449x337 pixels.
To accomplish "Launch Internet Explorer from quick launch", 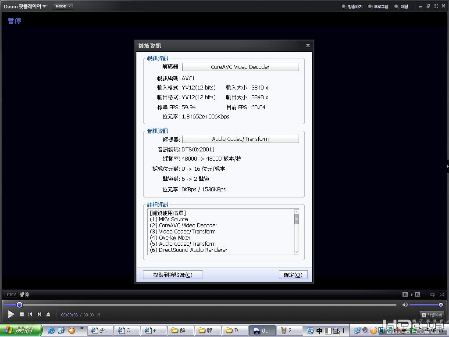I will point(51,330).
